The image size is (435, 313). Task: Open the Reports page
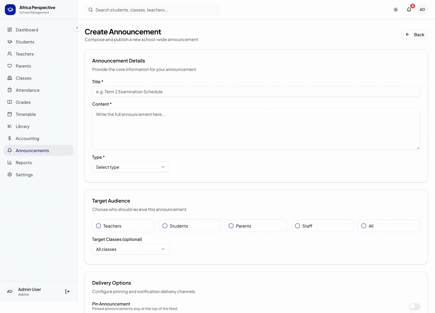coord(38,162)
